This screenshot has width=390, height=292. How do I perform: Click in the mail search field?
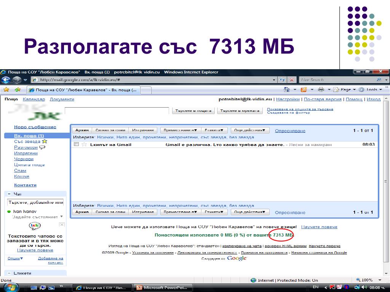click(117, 111)
